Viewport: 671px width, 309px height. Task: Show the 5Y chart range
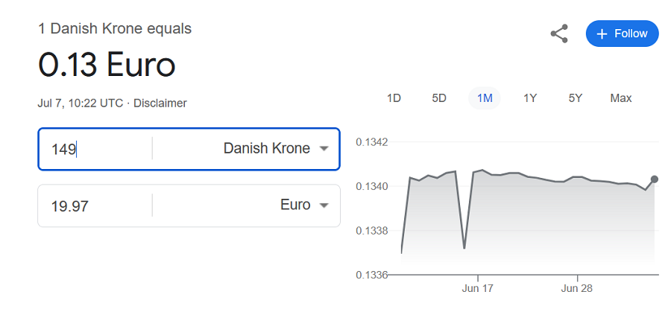point(575,98)
